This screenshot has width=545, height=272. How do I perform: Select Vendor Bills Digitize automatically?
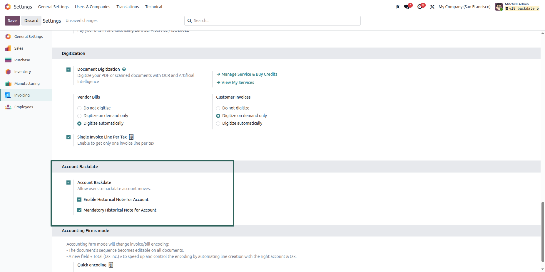(x=79, y=124)
